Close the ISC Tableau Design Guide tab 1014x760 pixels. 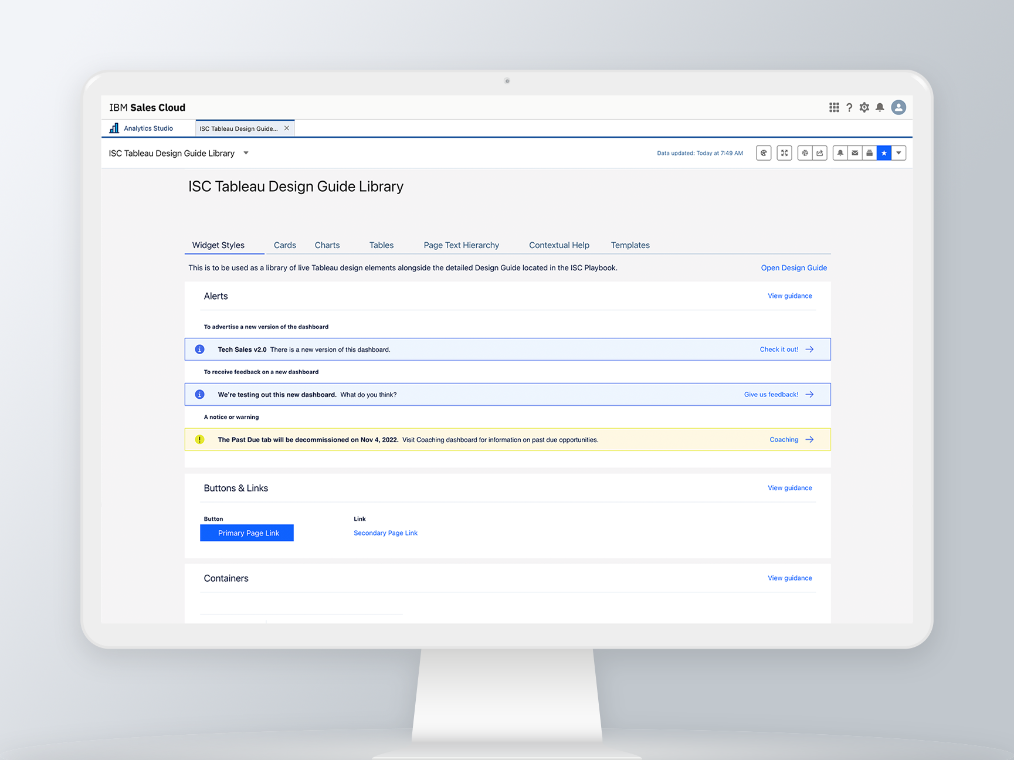click(287, 128)
